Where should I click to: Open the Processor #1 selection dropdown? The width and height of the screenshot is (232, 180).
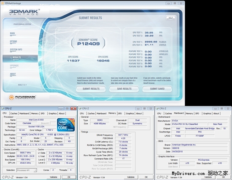[27, 170]
